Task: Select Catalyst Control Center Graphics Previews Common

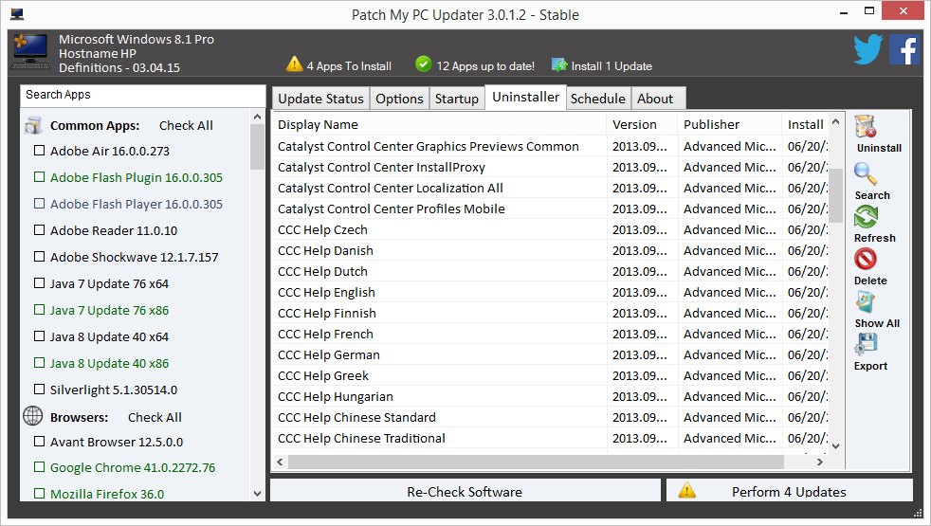Action: click(x=551, y=147)
